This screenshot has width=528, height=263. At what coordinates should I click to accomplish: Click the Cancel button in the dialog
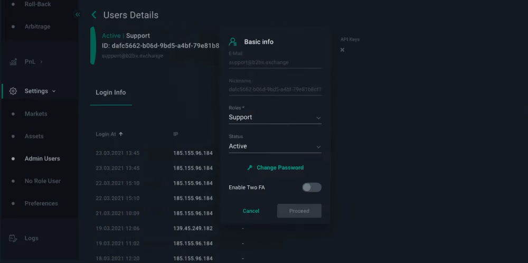point(251,211)
